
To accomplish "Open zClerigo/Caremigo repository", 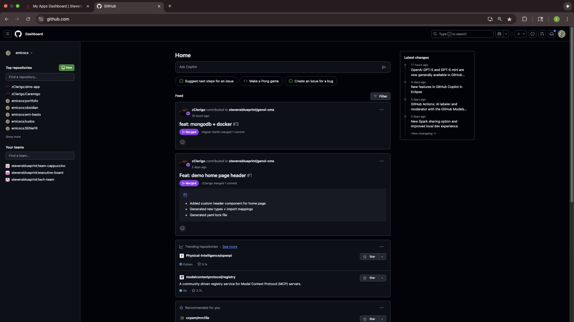I will pyautogui.click(x=26, y=94).
